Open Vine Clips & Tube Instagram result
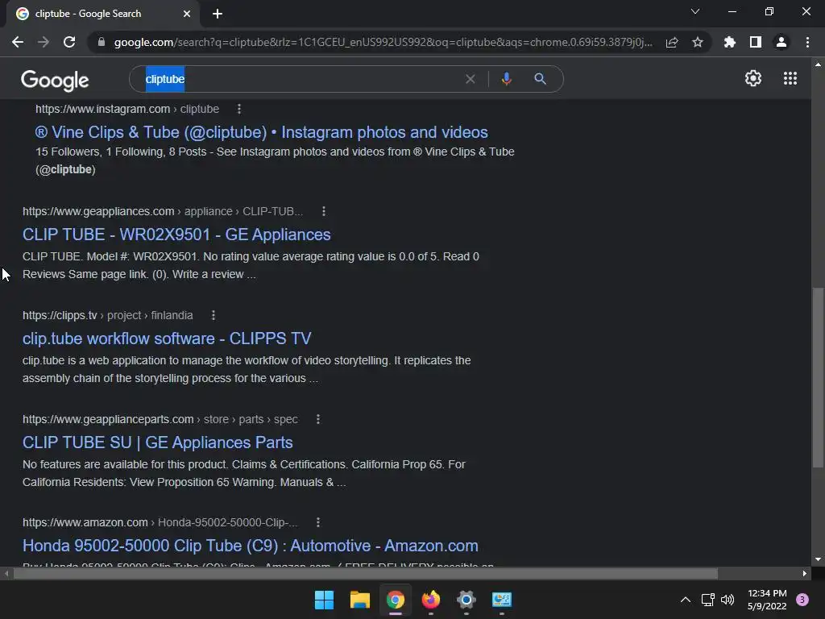825x619 pixels. [x=262, y=132]
